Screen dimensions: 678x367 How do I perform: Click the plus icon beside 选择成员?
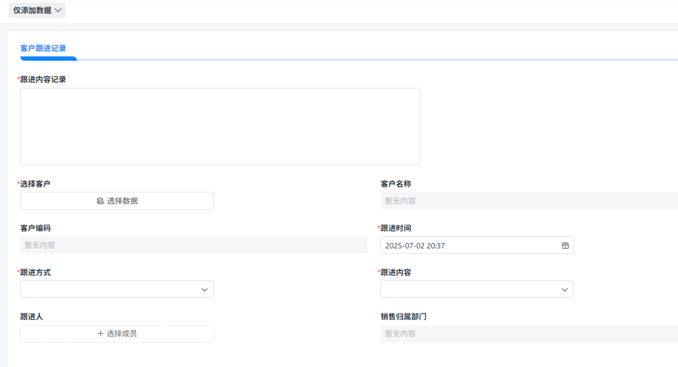(100, 334)
